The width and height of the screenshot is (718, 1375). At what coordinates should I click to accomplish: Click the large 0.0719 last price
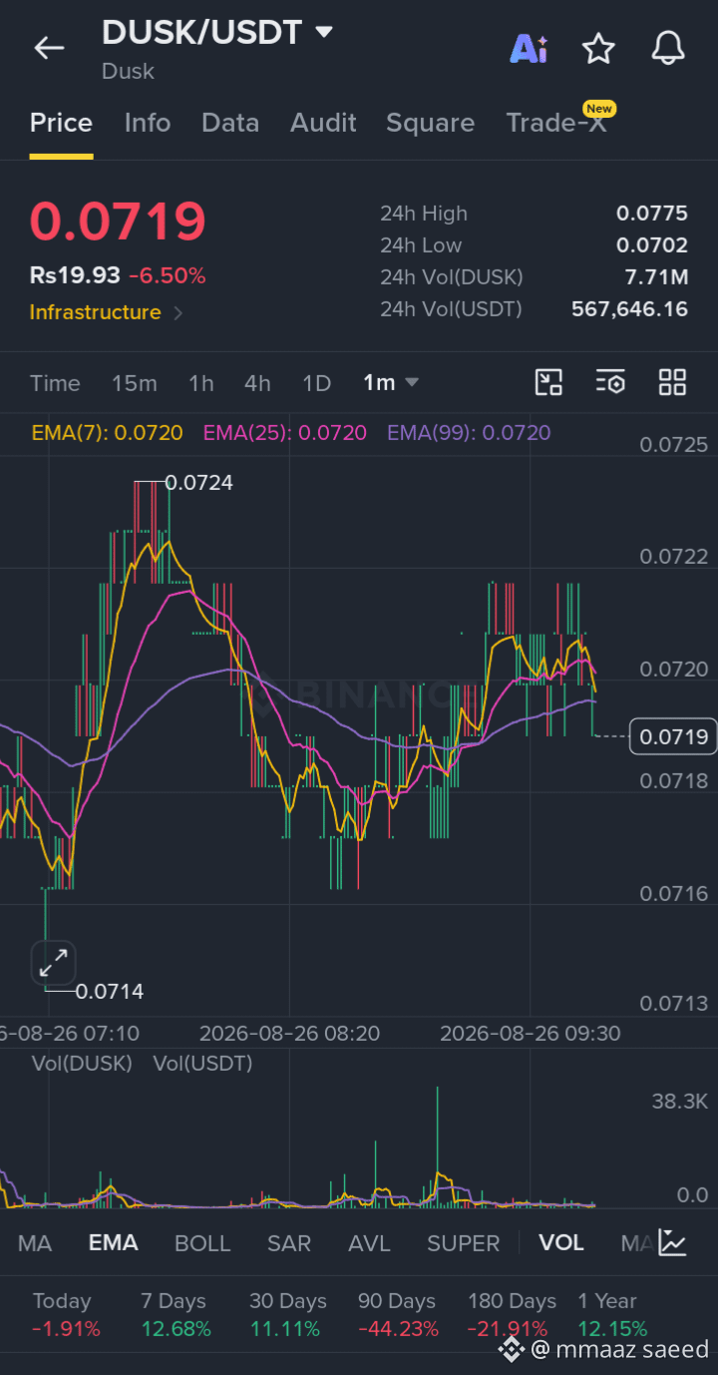[x=118, y=222]
